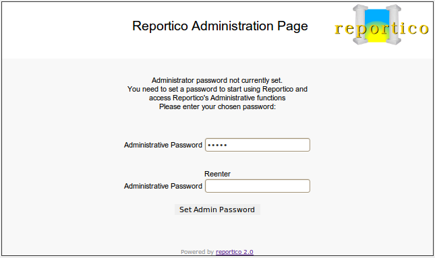Viewport: 435px width, 258px height.
Task: Open the reportico 2.0 link
Action: (x=235, y=252)
